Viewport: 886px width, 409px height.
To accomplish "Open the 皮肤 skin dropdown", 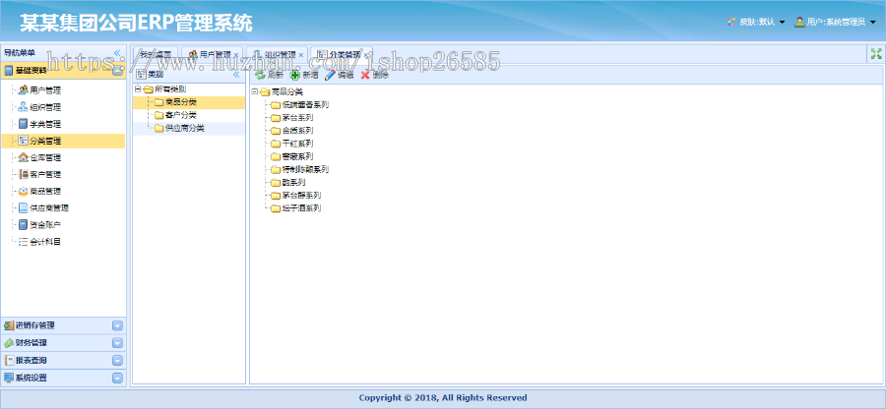I will 755,22.
